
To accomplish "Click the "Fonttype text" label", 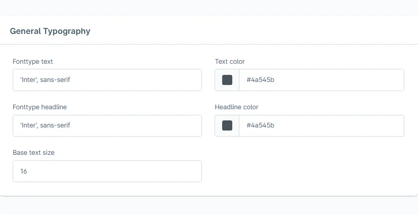I will click(33, 62).
